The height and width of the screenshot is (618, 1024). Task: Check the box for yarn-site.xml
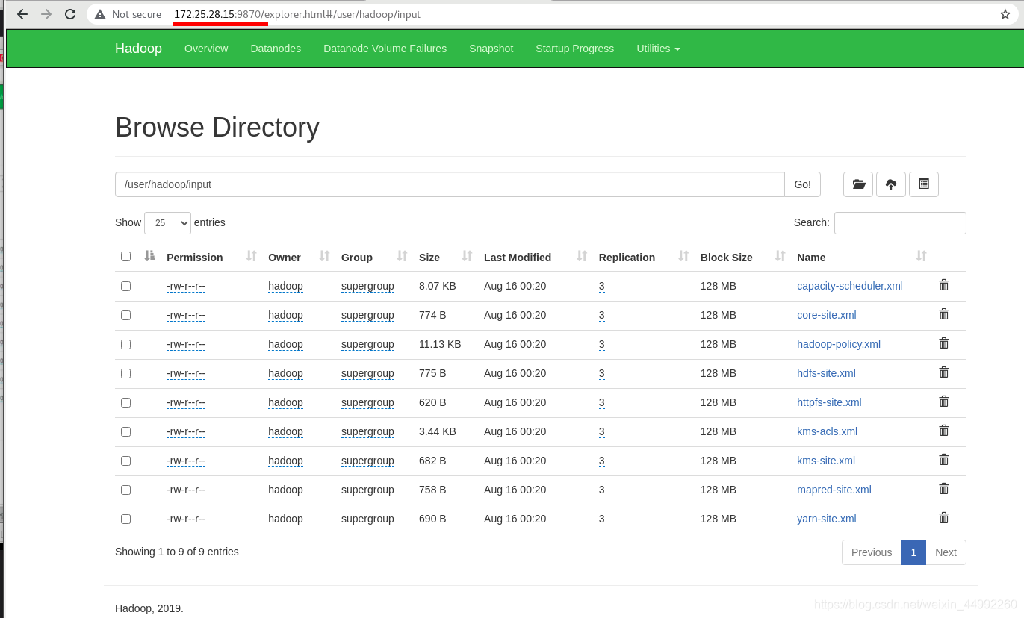(x=125, y=519)
